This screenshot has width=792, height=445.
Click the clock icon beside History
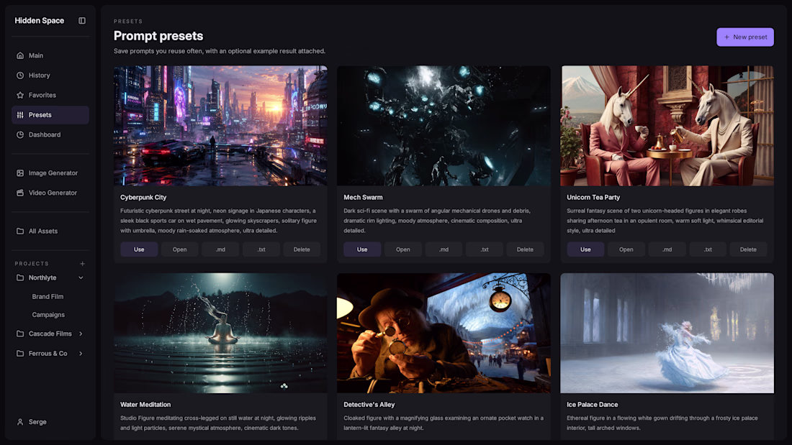[20, 75]
